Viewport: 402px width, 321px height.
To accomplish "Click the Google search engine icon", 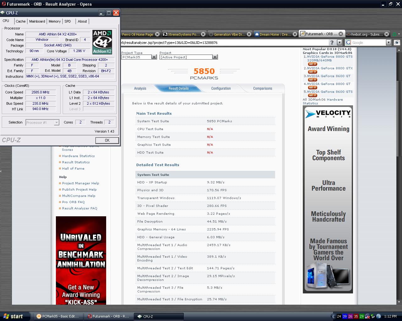I will (x=348, y=43).
